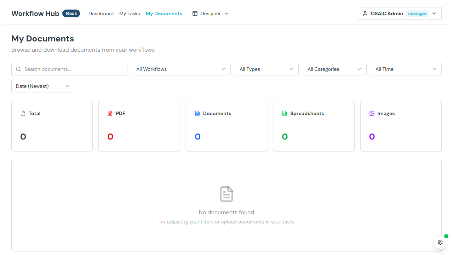Click the empty-state document icon

pyautogui.click(x=226, y=194)
